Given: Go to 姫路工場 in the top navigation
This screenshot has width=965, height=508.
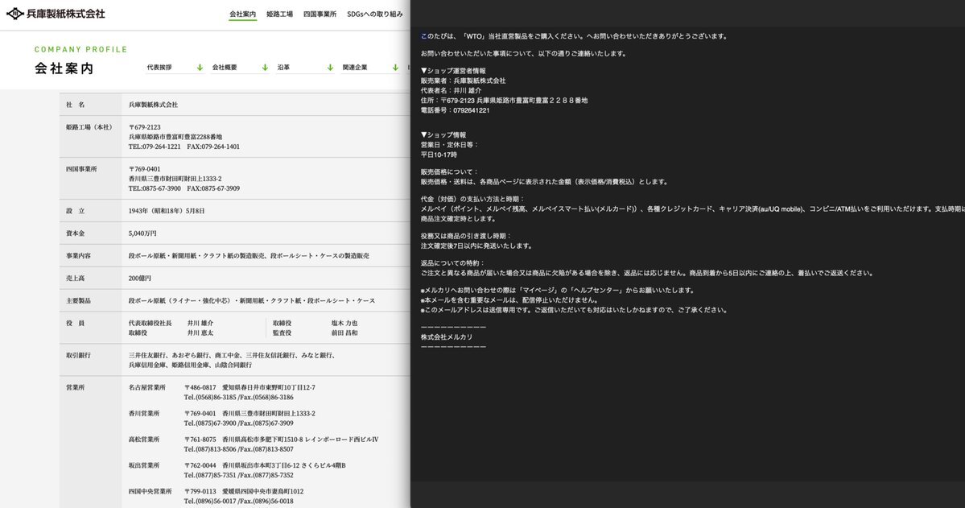Looking at the screenshot, I should 279,14.
